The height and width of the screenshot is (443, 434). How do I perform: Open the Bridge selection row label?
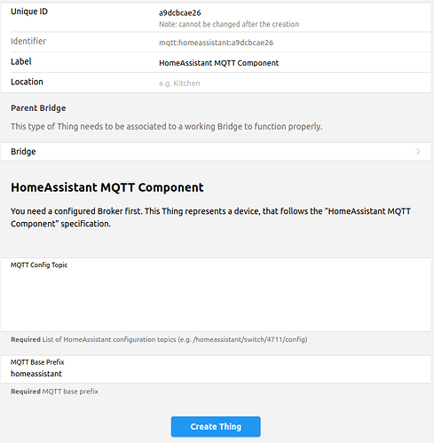point(23,152)
